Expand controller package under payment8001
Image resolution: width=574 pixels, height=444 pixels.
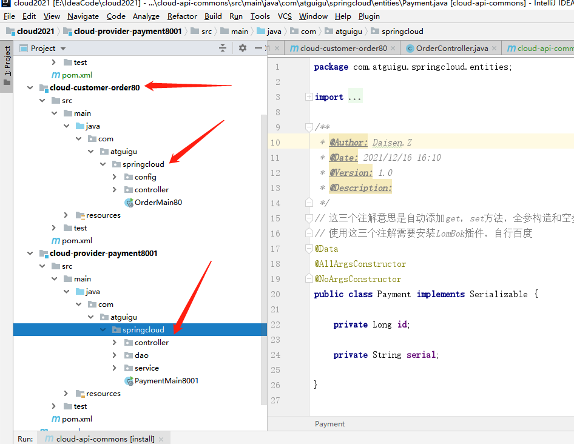(115, 343)
